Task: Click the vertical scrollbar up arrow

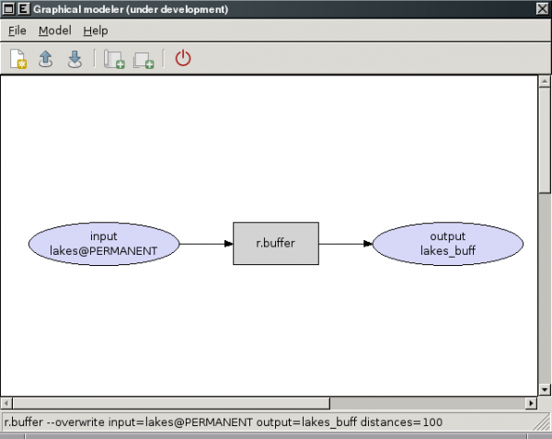Action: pyautogui.click(x=544, y=81)
